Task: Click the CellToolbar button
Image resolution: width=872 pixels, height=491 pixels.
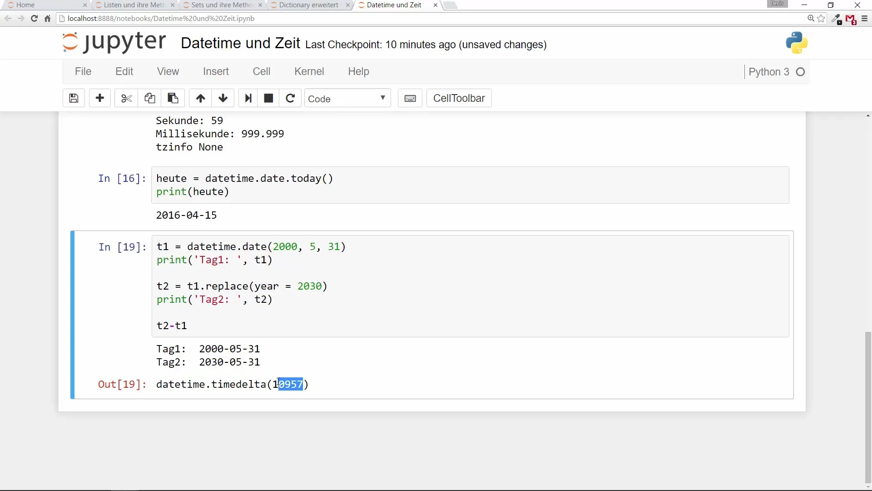Action: point(459,98)
